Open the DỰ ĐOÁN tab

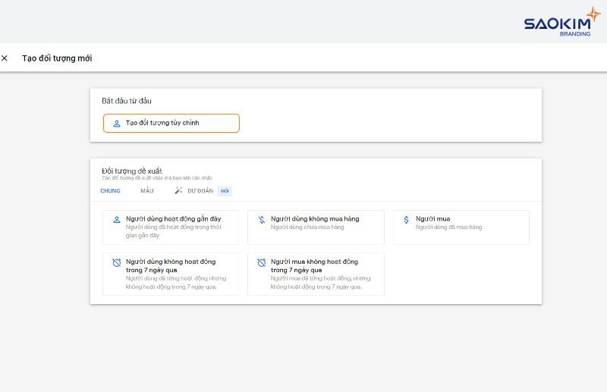[x=200, y=191]
